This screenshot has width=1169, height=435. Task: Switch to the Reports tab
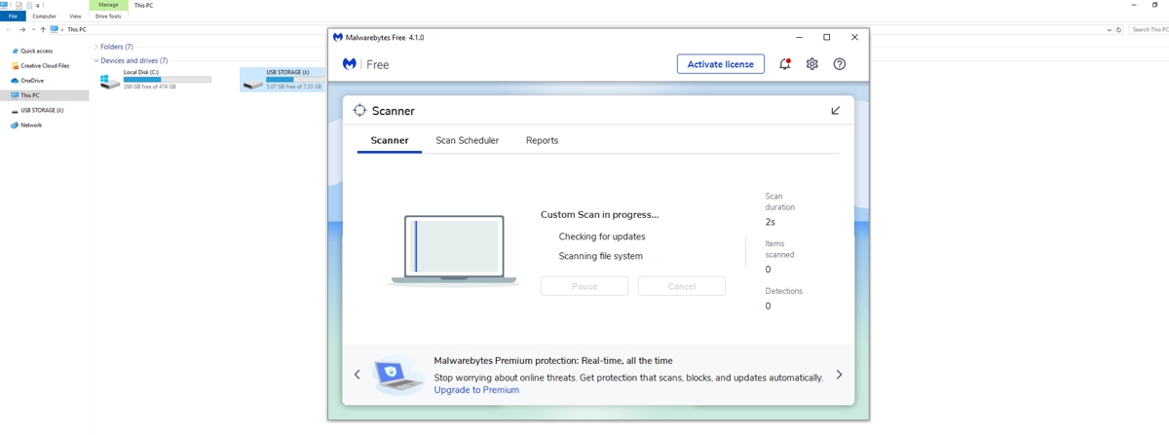tap(542, 140)
